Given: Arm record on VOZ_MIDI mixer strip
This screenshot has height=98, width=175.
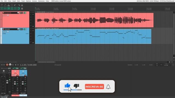Looking at the screenshot, I should click(x=25, y=76).
